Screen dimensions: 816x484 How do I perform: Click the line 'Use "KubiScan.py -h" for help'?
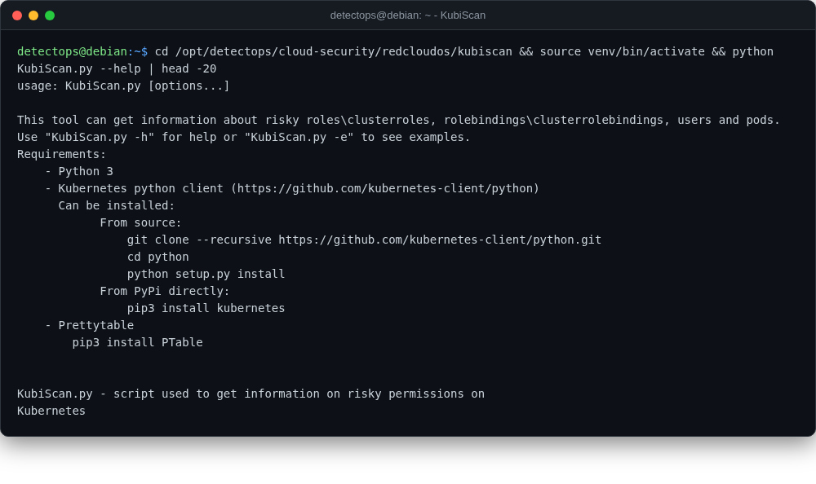click(x=243, y=137)
